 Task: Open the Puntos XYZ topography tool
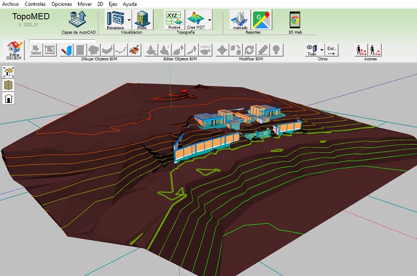(x=173, y=20)
